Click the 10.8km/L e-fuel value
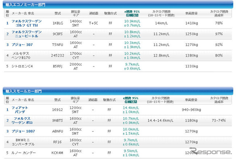Screen dimensions: 236x159 [132, 32]
